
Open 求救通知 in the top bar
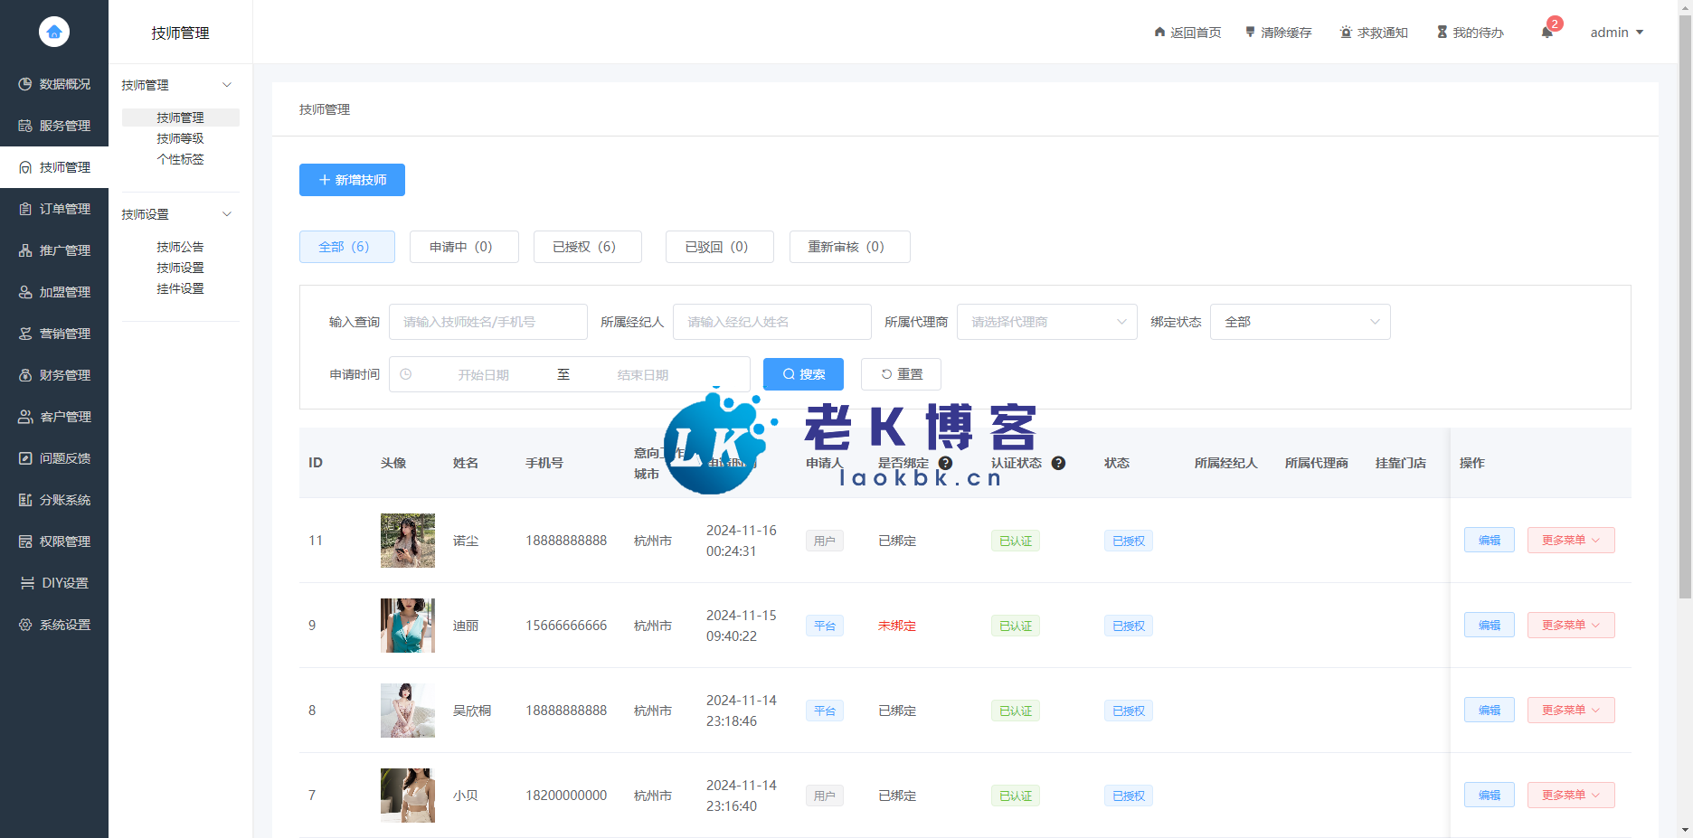tap(1374, 33)
